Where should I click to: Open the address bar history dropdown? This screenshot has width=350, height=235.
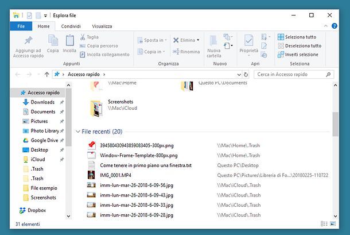(239, 75)
